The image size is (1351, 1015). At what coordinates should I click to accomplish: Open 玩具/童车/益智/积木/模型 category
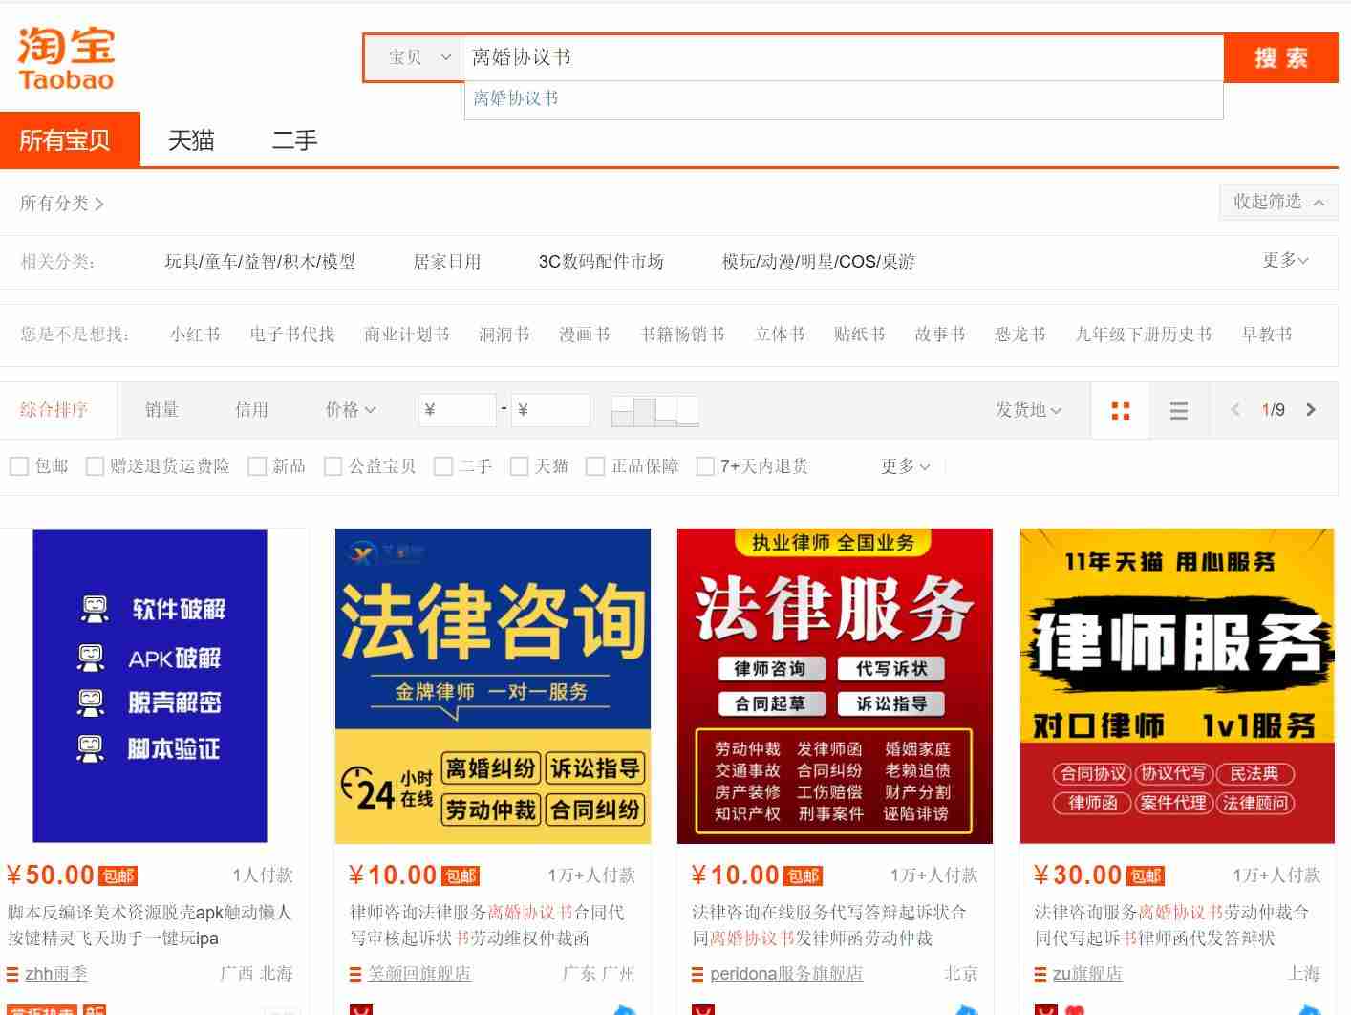[260, 262]
